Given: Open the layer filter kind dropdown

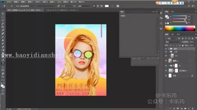Looking at the screenshot, I should (171, 38).
